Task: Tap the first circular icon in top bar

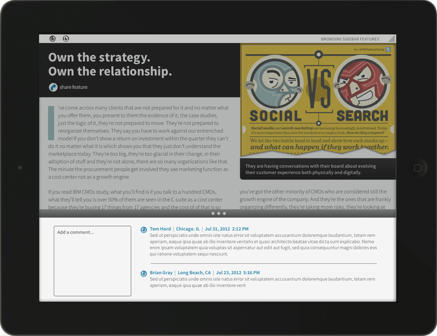Action: coord(52,39)
